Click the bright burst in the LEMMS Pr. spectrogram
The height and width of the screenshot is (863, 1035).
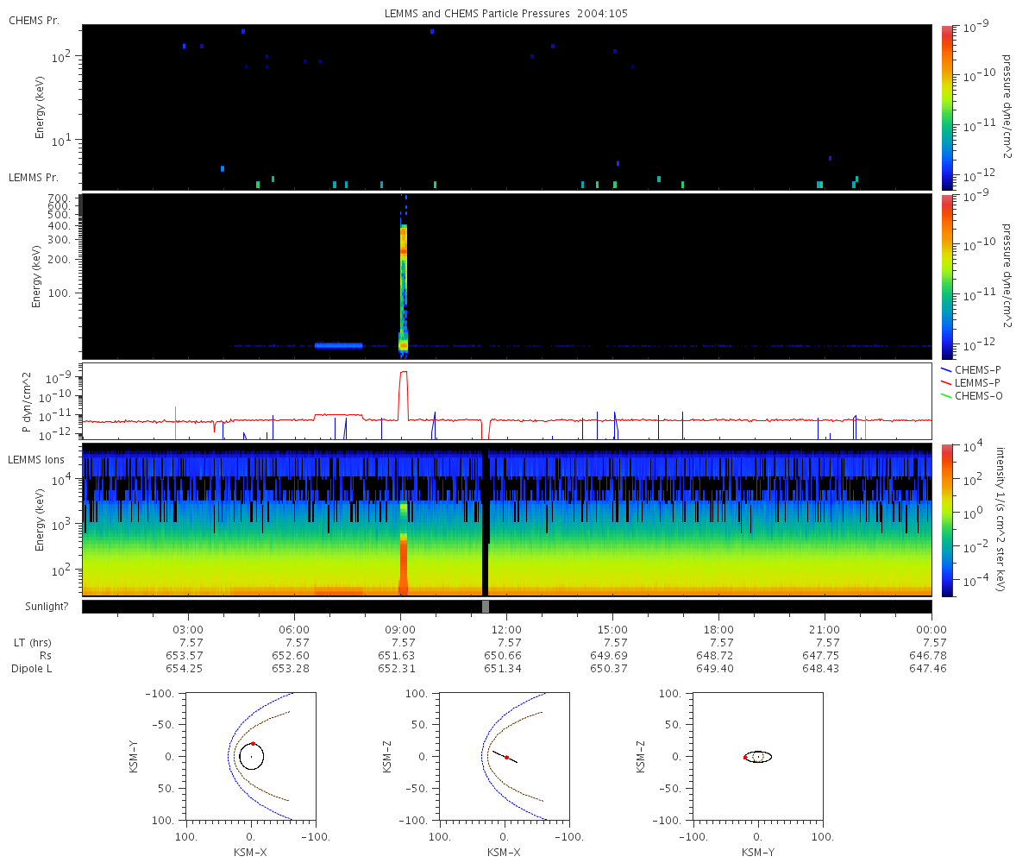[x=403, y=285]
